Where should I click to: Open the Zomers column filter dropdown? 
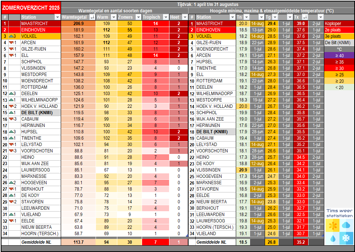(x=138, y=17)
